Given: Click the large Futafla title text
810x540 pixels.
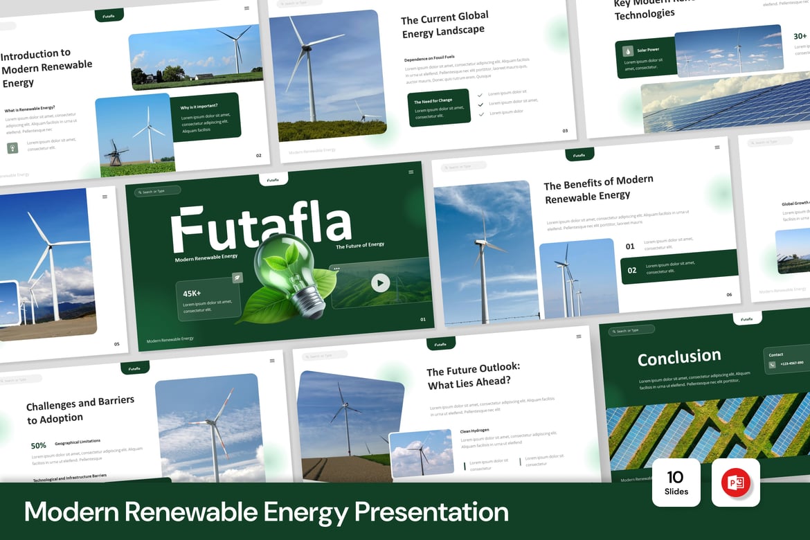Looking at the screenshot, I should tap(262, 227).
